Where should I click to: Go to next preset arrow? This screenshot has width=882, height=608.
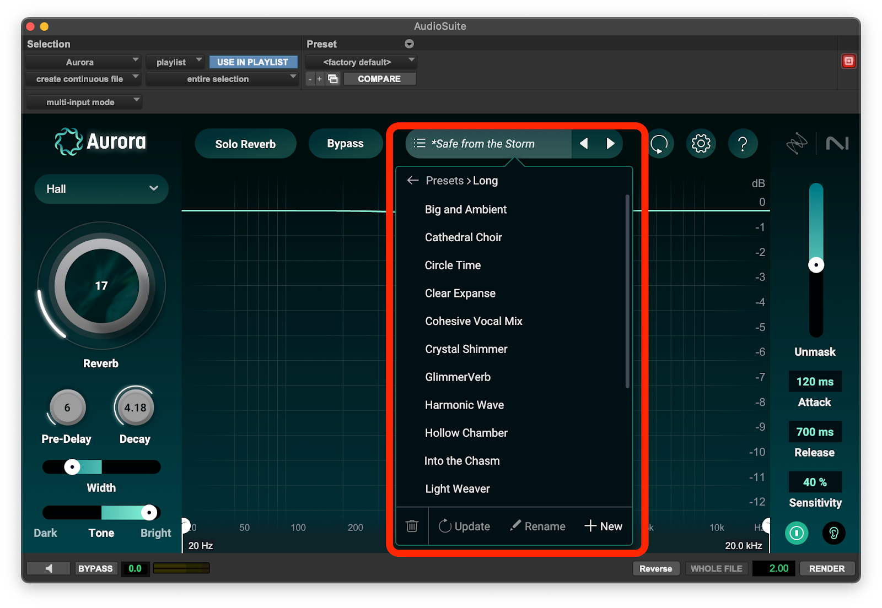point(610,143)
